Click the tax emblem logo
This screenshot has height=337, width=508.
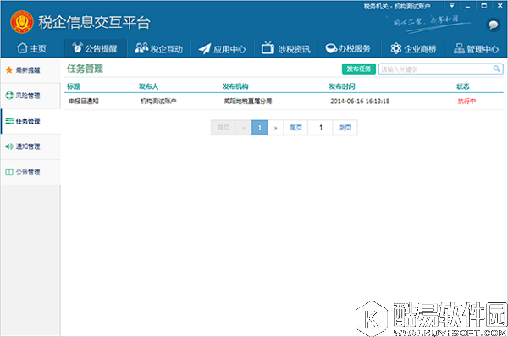pyautogui.click(x=22, y=22)
